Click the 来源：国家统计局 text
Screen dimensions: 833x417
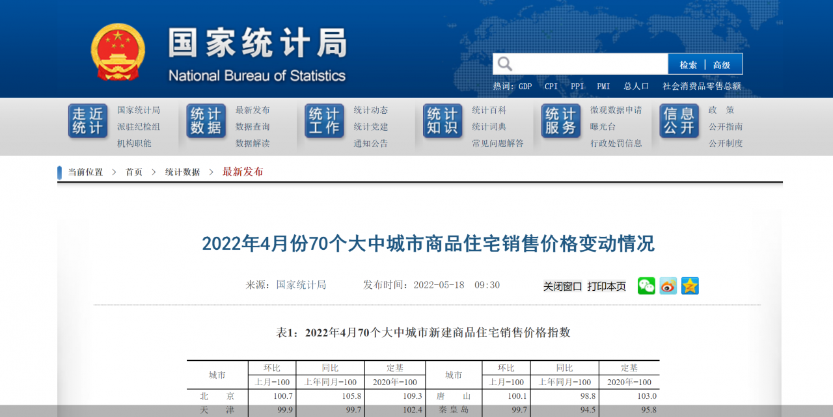coord(286,285)
